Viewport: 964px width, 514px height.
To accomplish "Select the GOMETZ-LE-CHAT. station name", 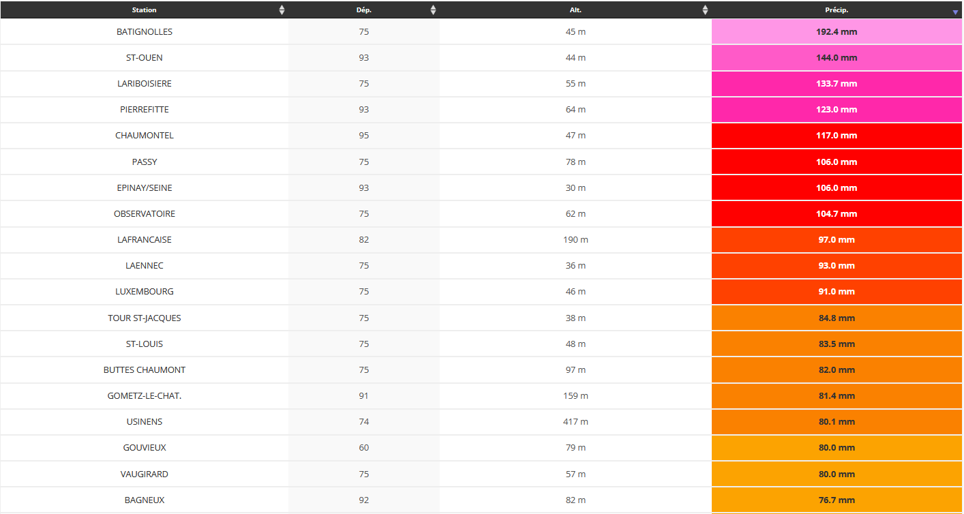I will point(145,396).
